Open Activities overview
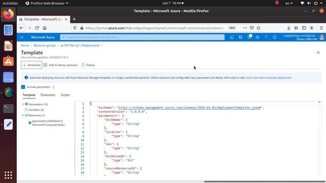This screenshot has width=326, height=183. tap(10, 3)
